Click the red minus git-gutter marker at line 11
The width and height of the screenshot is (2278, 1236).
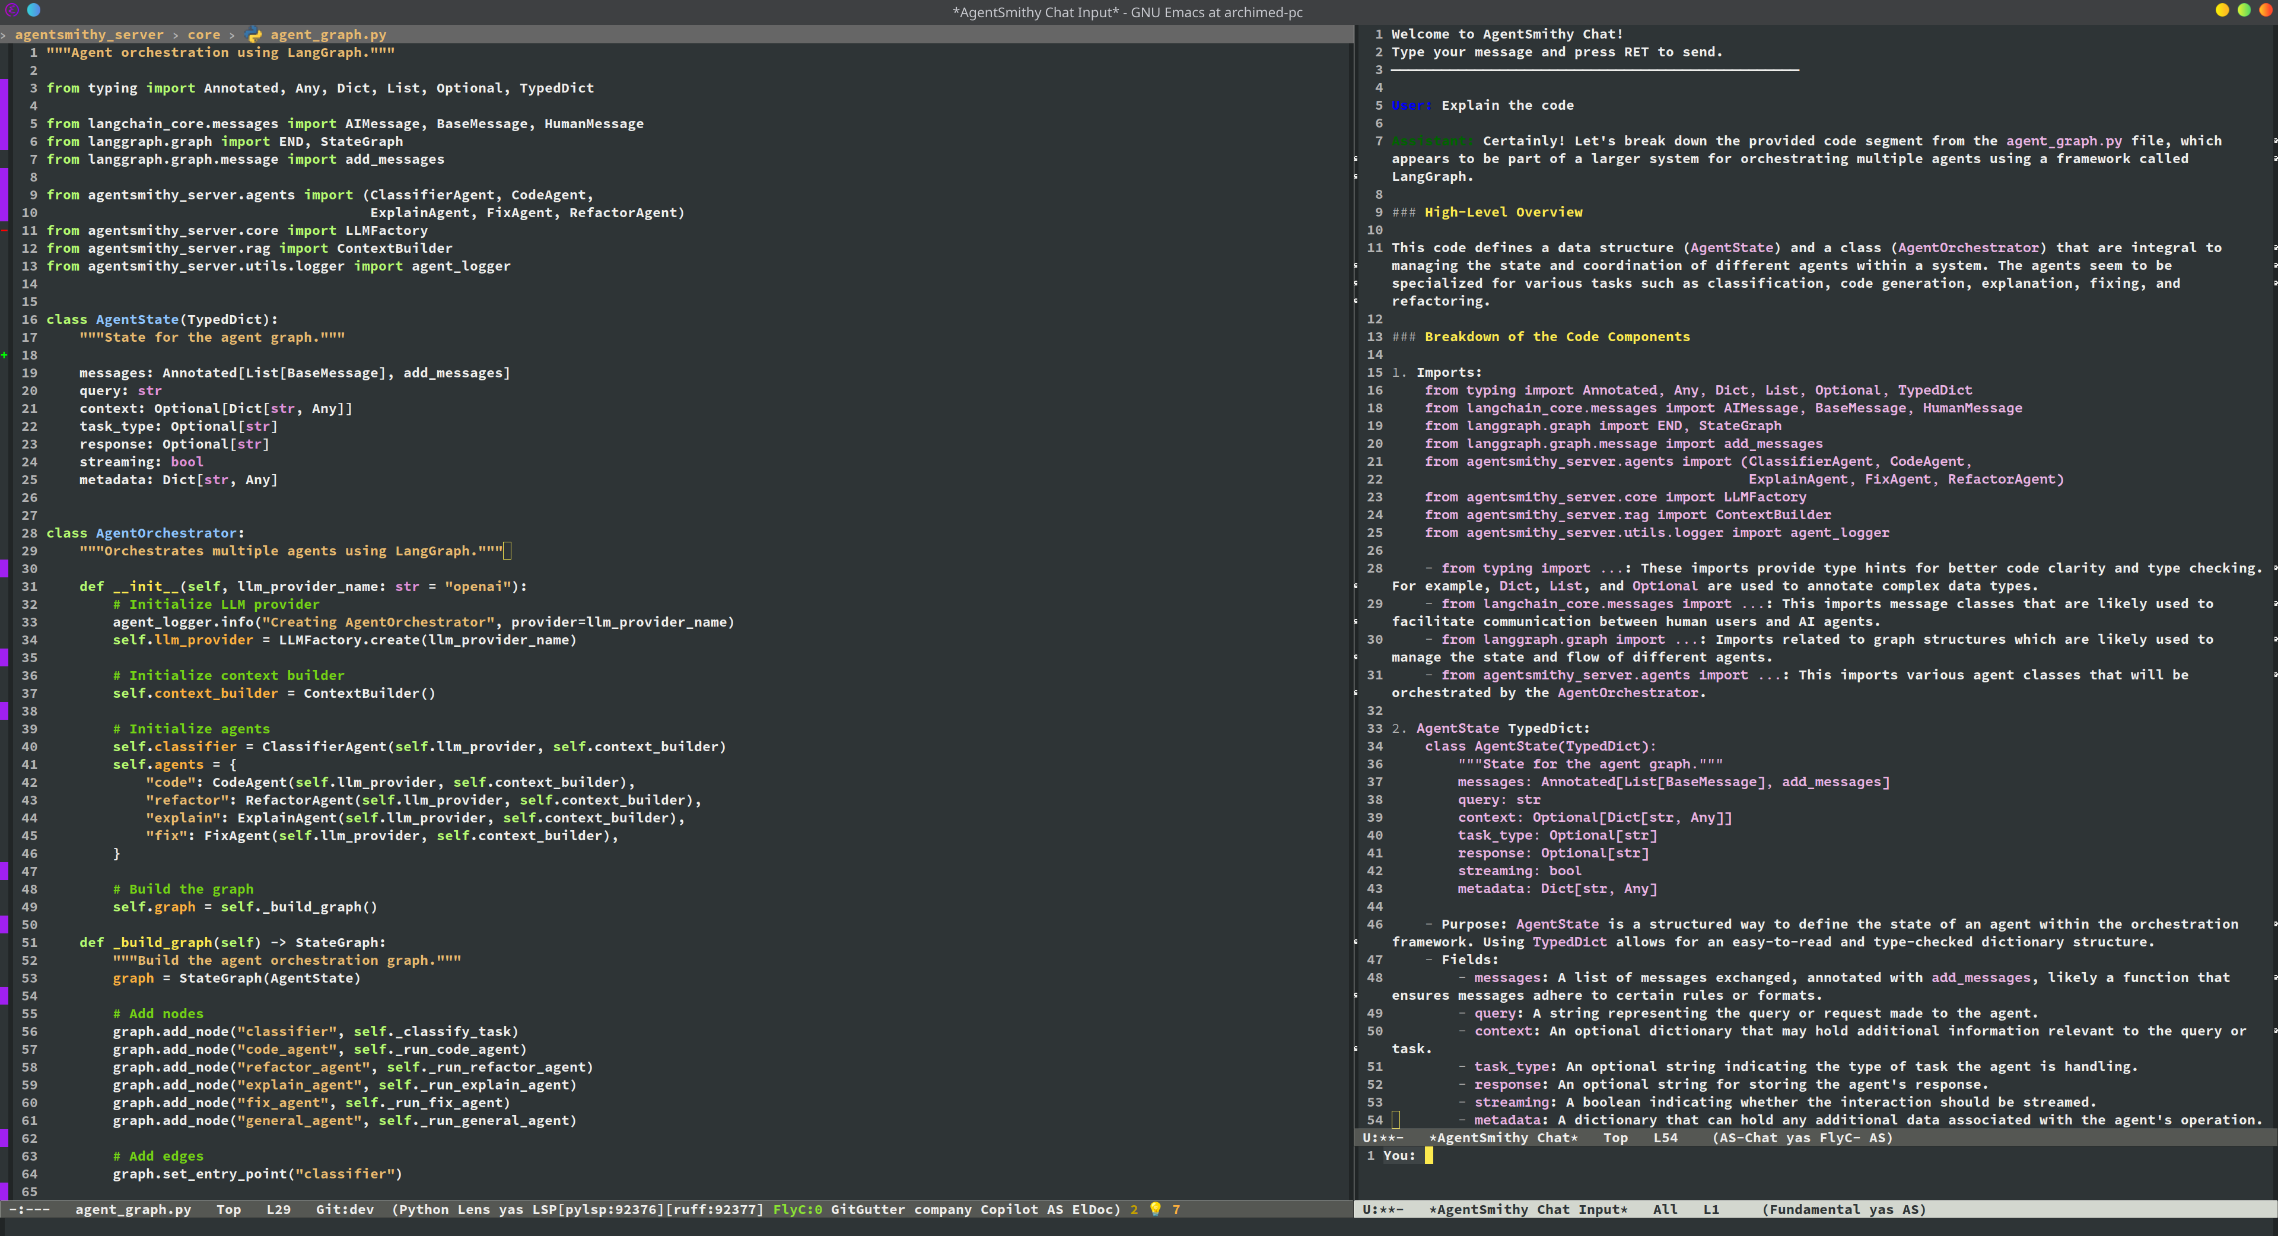pyautogui.click(x=4, y=230)
